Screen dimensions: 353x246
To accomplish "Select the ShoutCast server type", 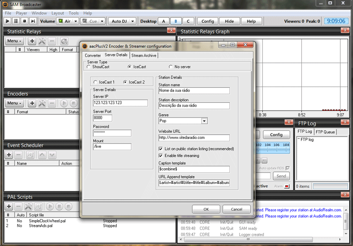I will (x=88, y=67).
